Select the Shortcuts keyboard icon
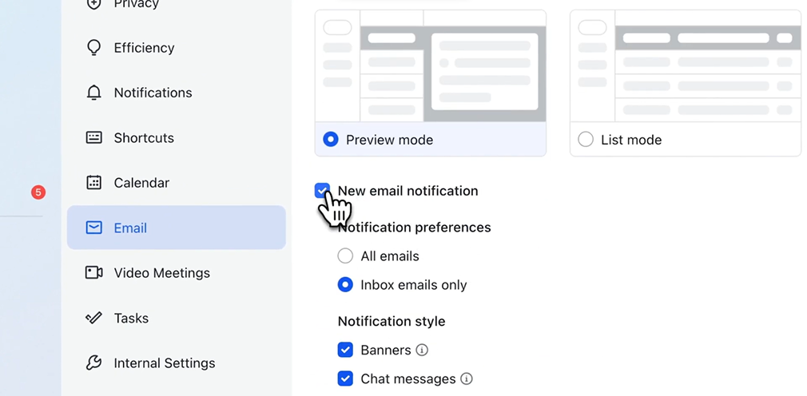 pos(93,137)
